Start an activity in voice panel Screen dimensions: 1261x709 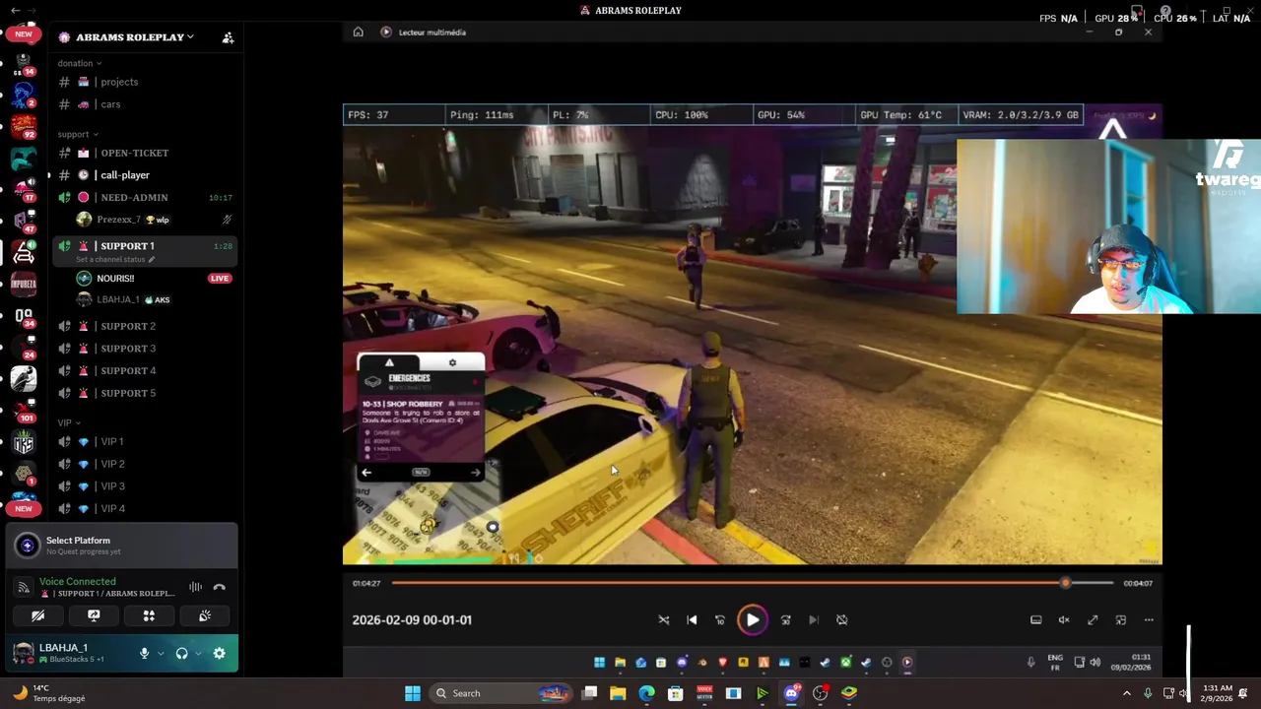coord(149,615)
